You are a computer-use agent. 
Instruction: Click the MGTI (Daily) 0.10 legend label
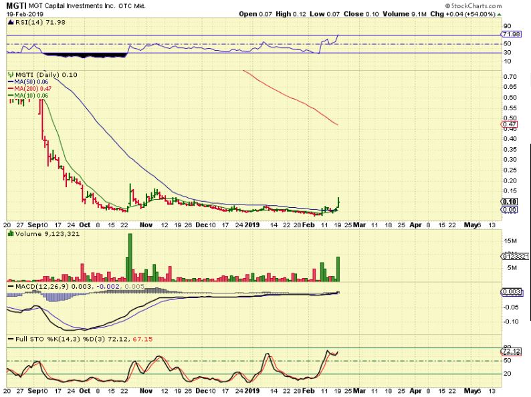[46, 75]
